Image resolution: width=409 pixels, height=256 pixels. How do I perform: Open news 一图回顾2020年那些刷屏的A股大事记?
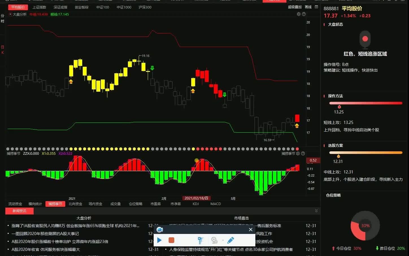45,234
